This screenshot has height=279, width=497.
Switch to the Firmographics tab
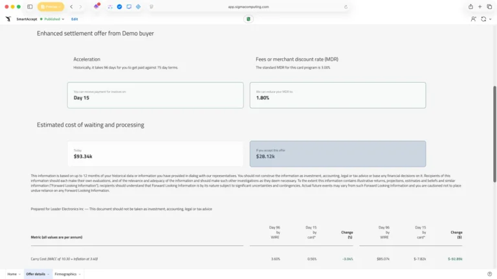(65, 274)
